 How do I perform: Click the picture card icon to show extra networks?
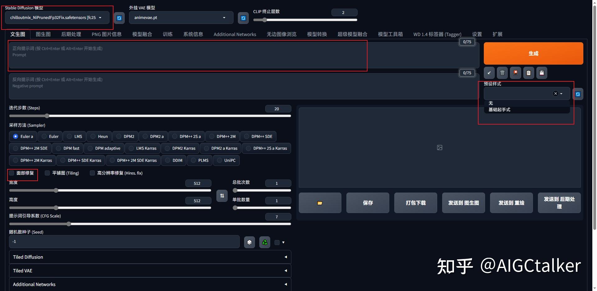click(515, 73)
